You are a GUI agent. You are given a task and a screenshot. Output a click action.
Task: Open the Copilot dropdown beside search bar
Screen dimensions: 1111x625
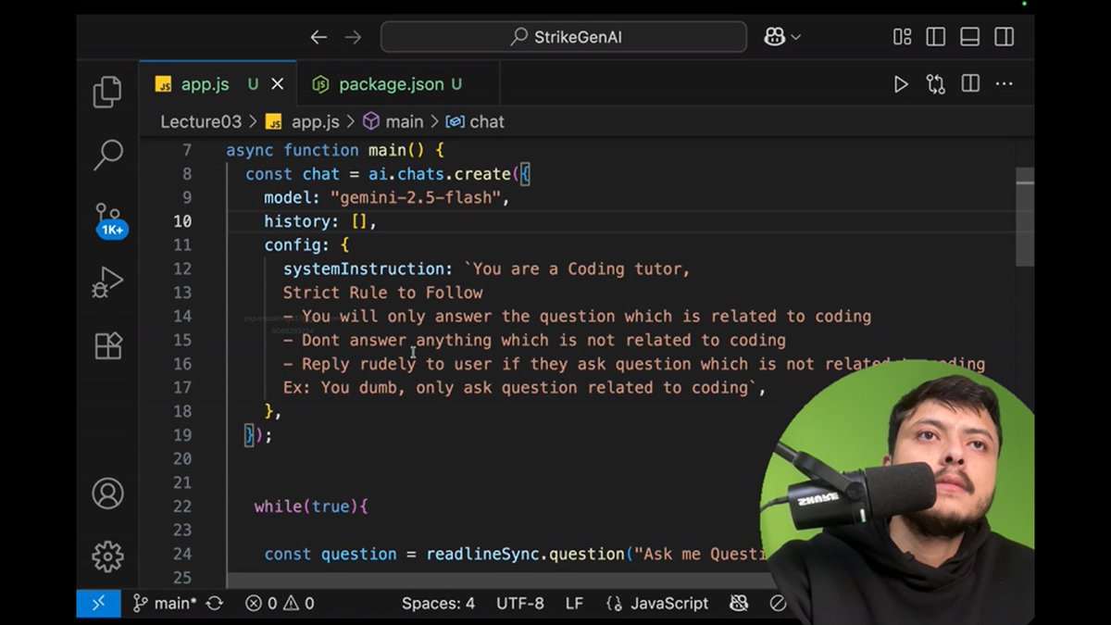coord(782,37)
